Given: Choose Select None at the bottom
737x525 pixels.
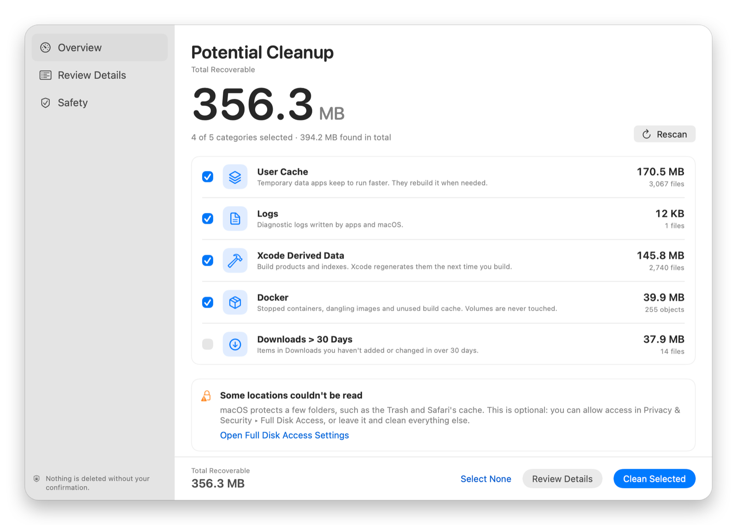Looking at the screenshot, I should point(485,479).
